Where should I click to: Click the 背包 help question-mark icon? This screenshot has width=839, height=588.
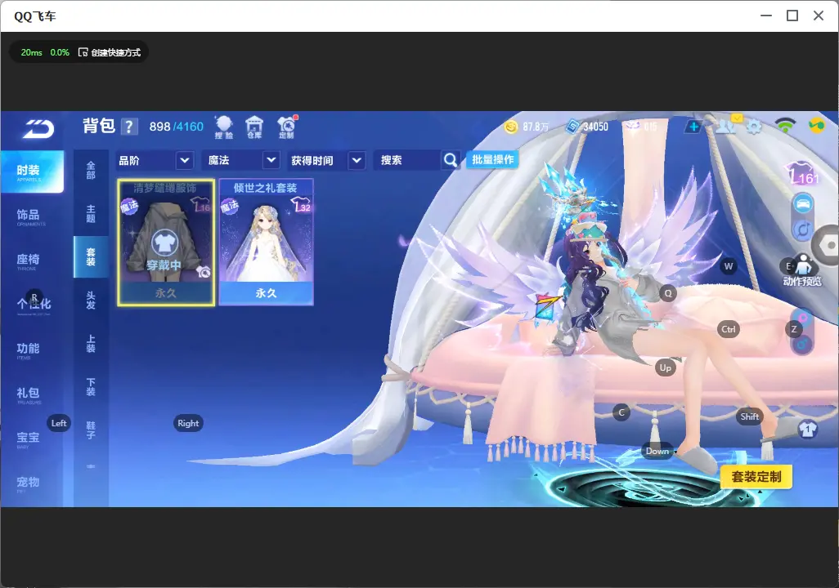pos(129,127)
